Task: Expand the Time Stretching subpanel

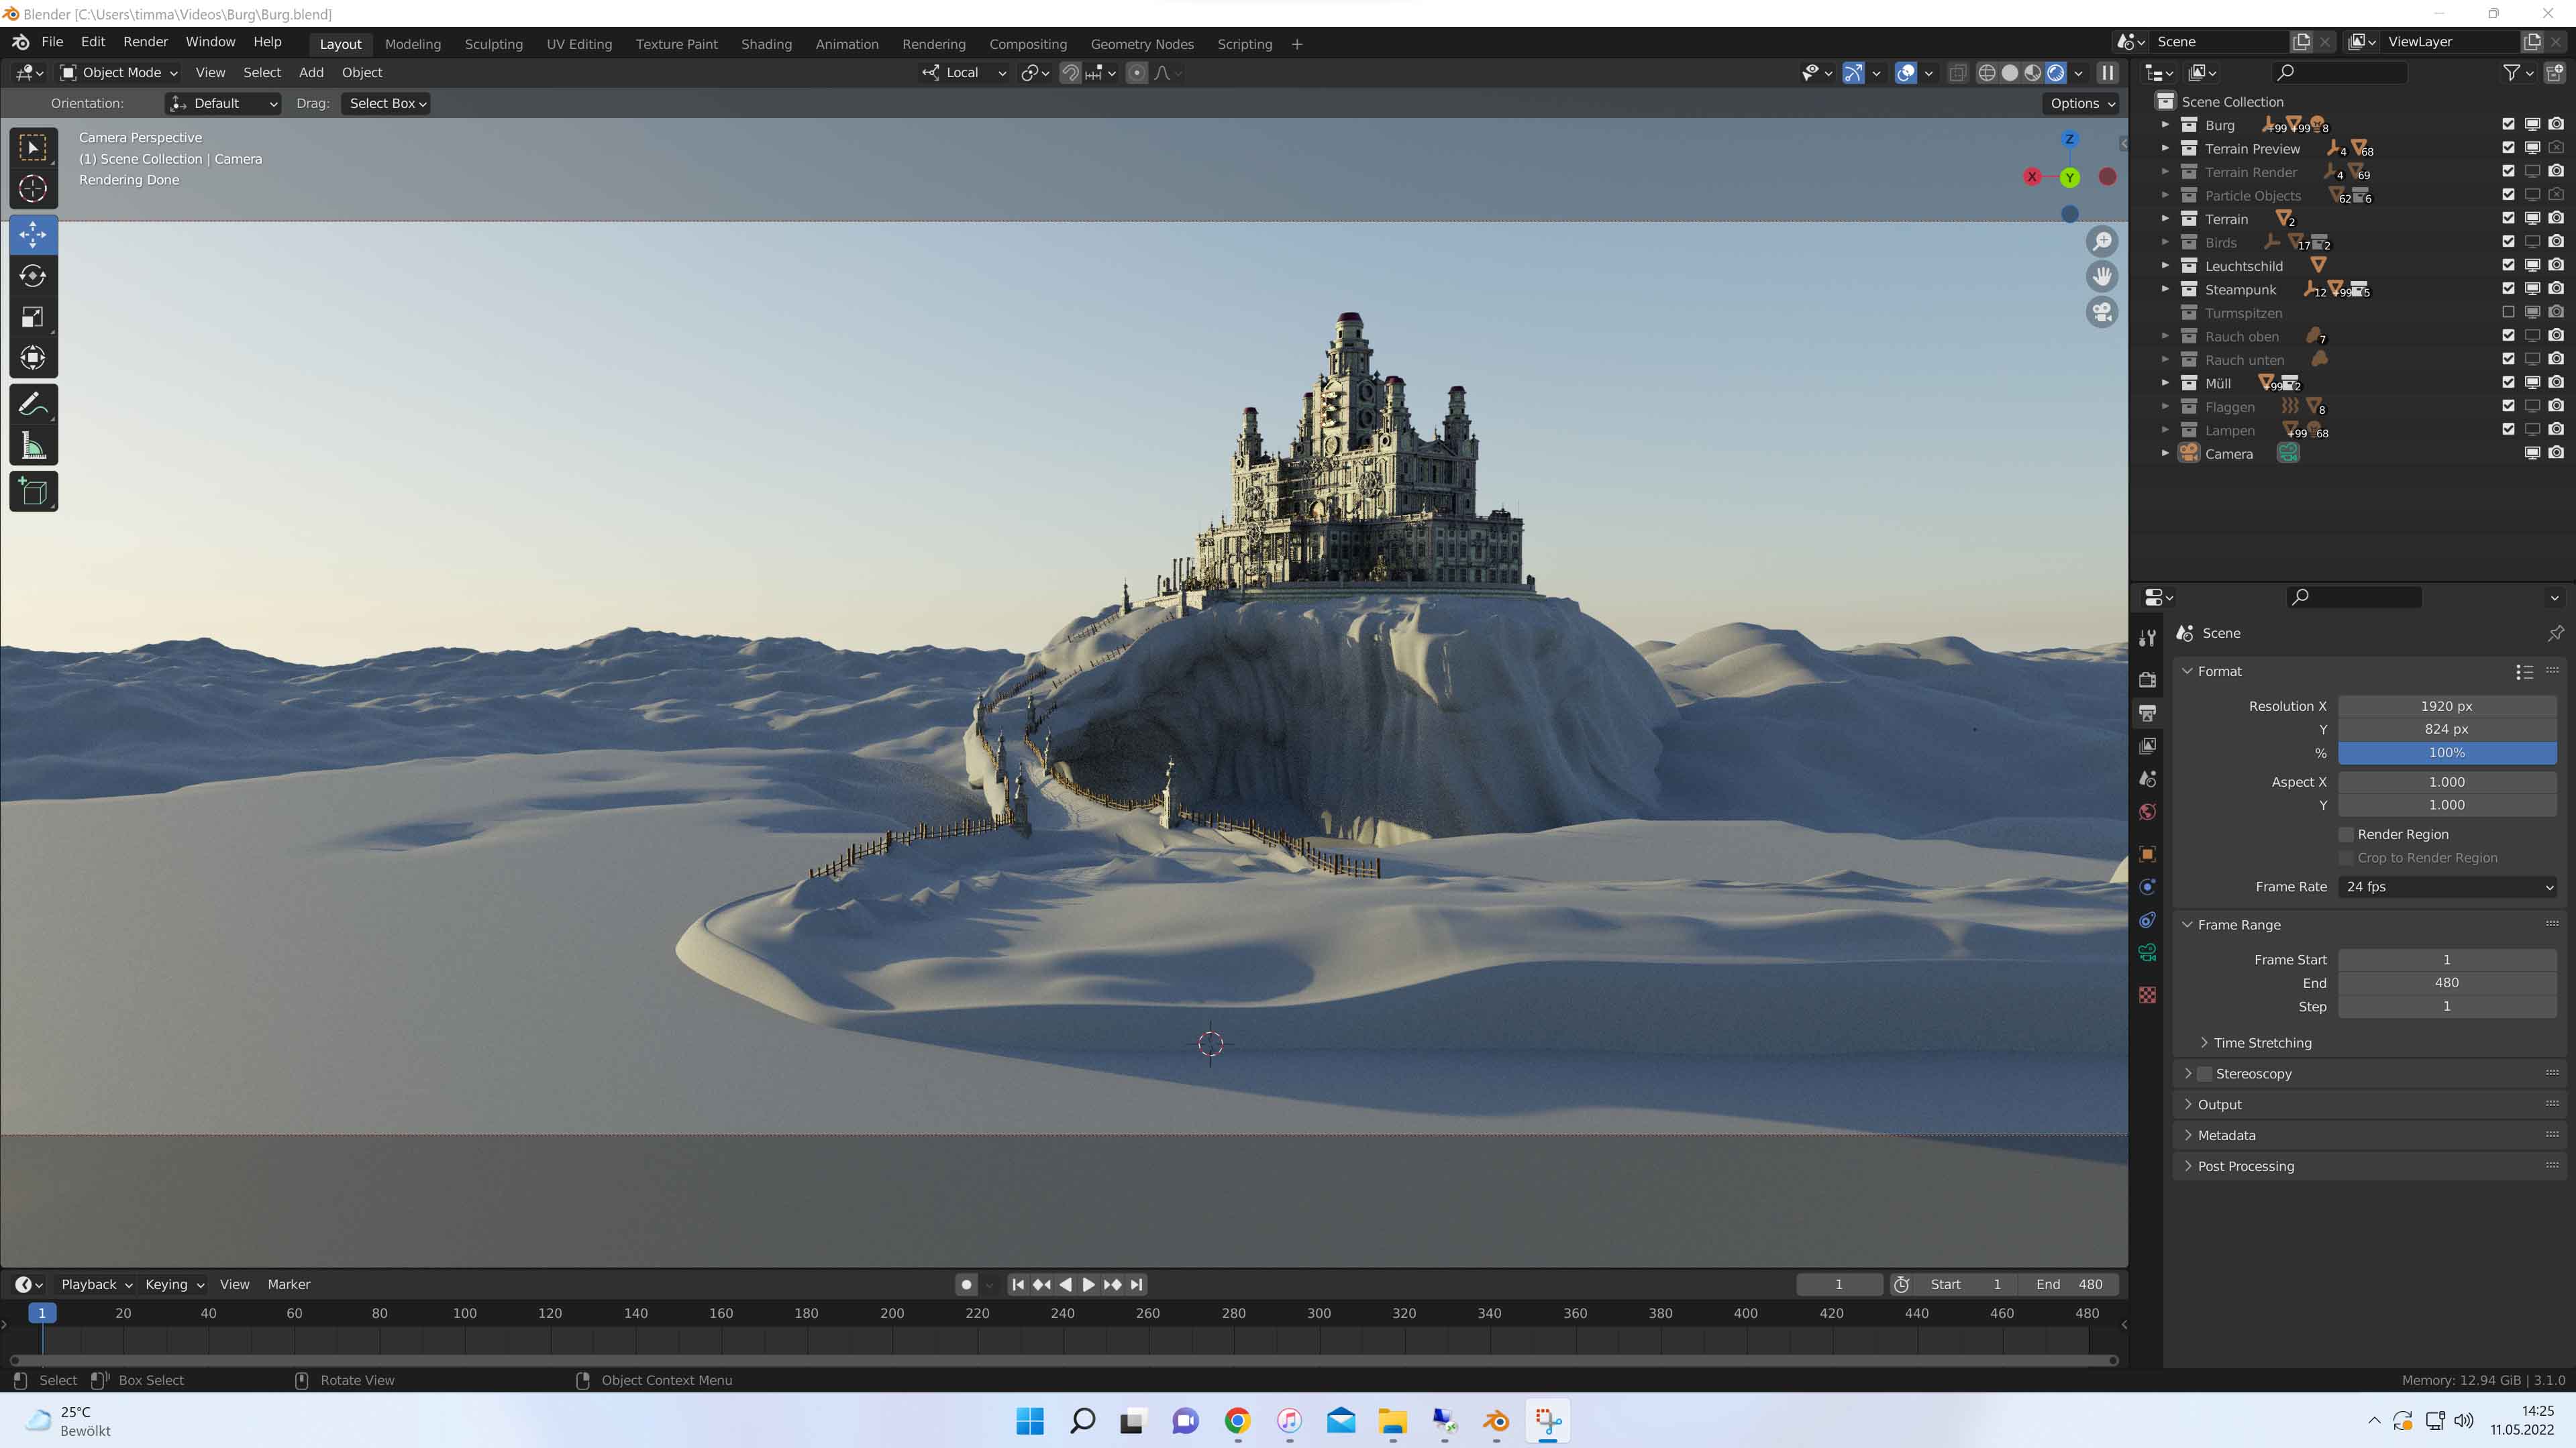Action: [2262, 1042]
